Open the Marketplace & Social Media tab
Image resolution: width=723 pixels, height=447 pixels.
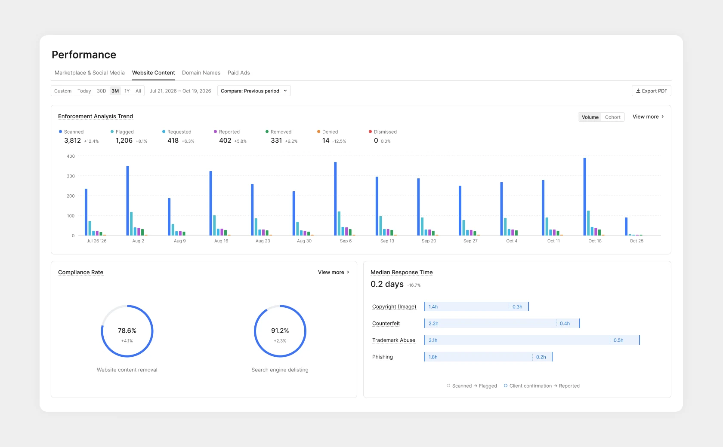click(90, 73)
